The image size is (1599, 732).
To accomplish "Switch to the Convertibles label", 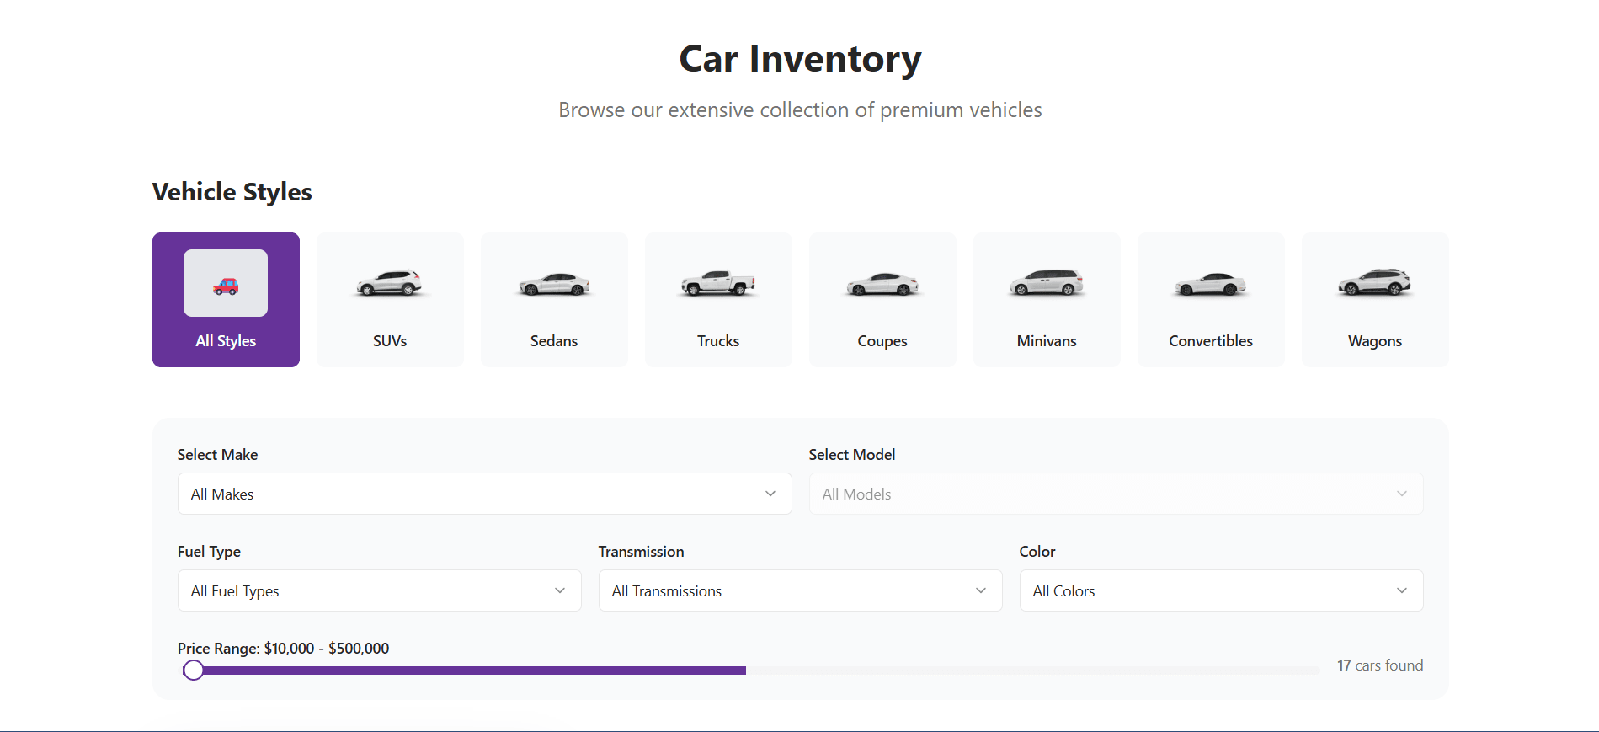I will click(x=1210, y=341).
